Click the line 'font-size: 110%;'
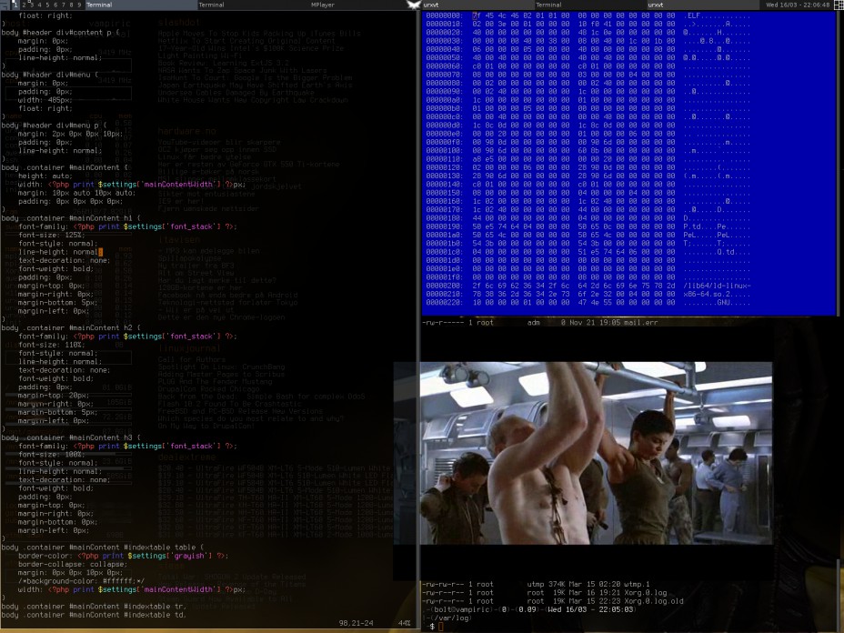Viewport: 844px width, 633px height. 52,345
